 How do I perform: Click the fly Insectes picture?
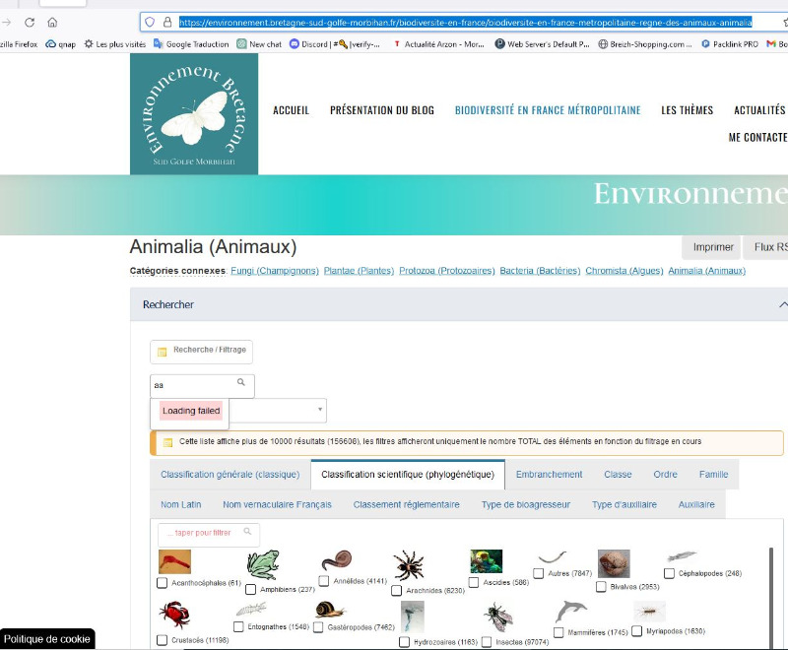498,617
